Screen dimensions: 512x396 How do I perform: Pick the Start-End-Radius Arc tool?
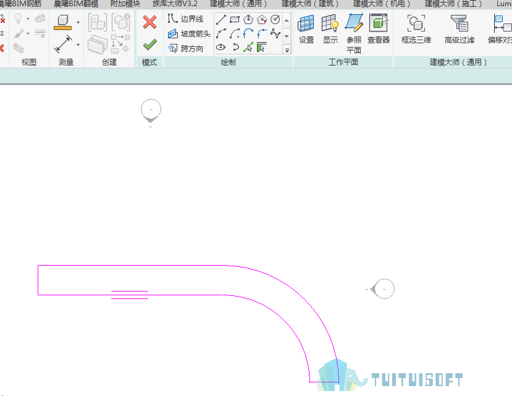[221, 33]
